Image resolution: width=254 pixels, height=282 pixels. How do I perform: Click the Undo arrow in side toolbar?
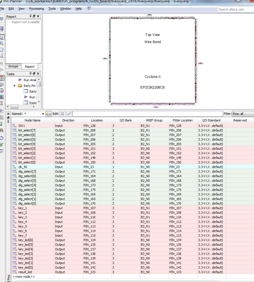(1, 64)
